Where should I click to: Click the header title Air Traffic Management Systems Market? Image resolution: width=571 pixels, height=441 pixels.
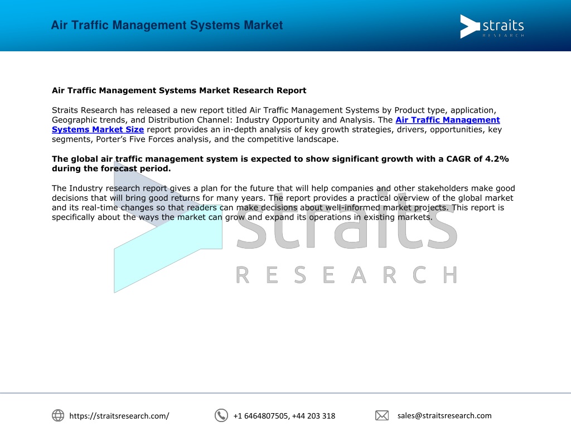pos(167,25)
